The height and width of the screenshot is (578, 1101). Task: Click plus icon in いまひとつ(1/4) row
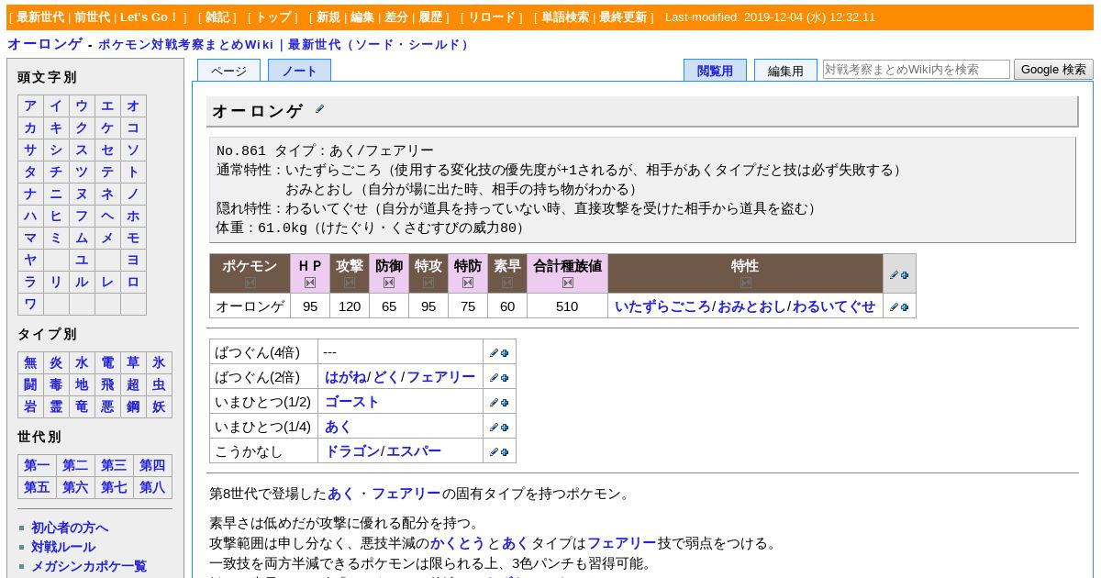coord(505,427)
